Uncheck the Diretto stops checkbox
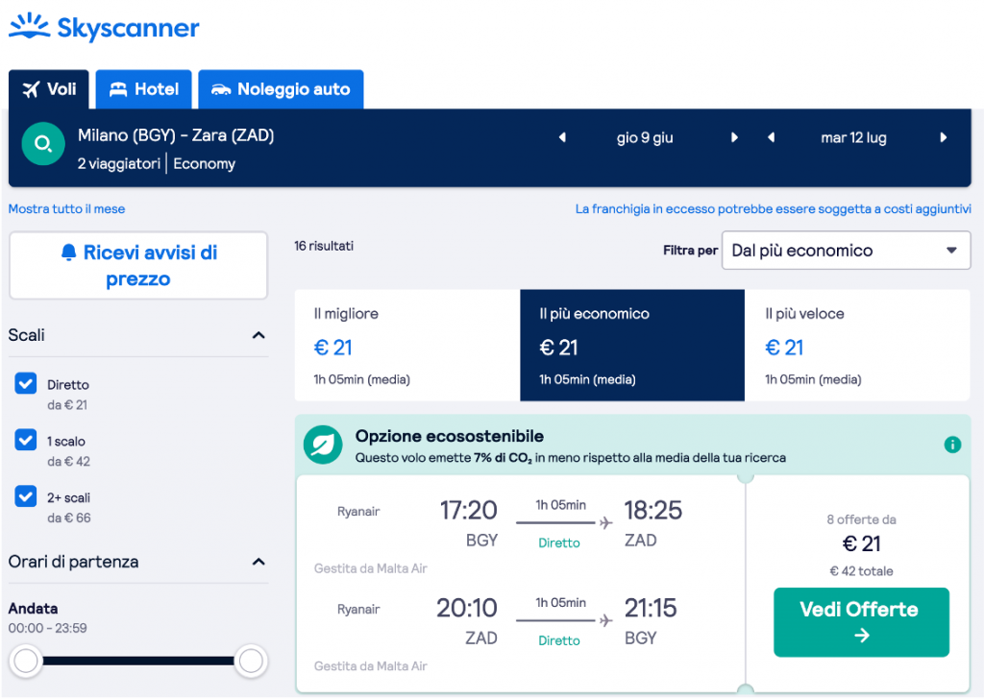This screenshot has height=699, width=984. tap(26, 384)
